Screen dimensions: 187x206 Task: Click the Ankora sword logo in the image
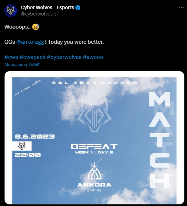pos(95,171)
